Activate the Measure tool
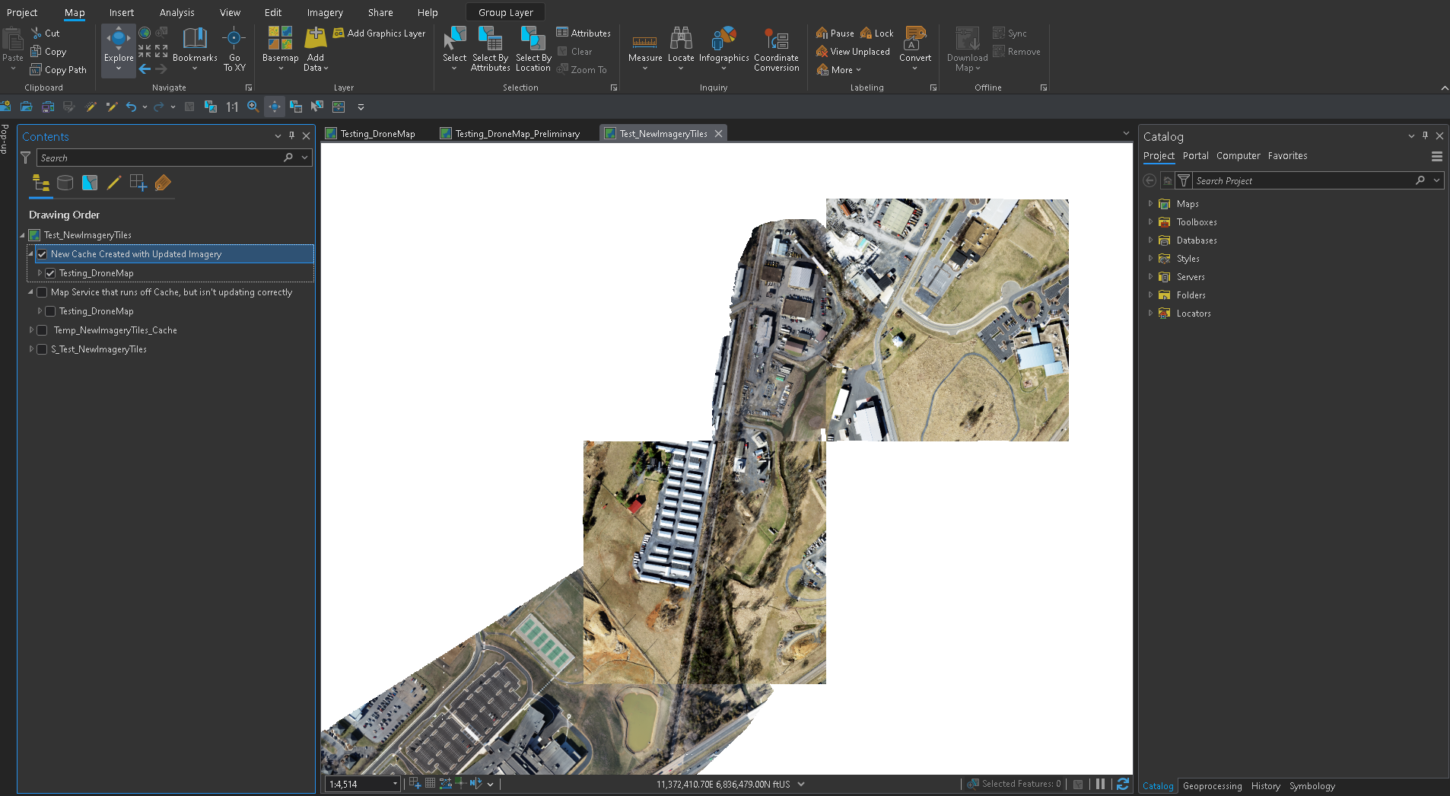The image size is (1450, 796). (x=644, y=46)
